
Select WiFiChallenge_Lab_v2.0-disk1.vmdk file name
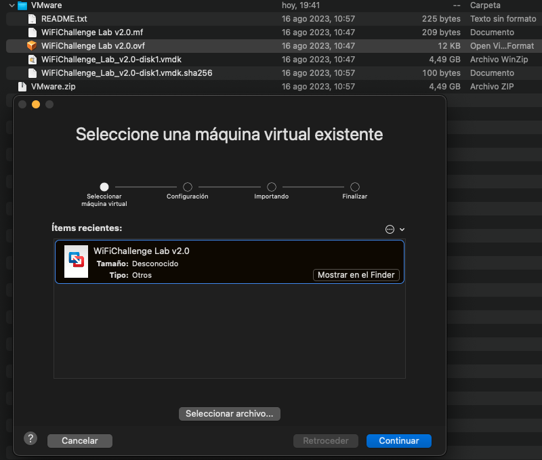tap(111, 60)
